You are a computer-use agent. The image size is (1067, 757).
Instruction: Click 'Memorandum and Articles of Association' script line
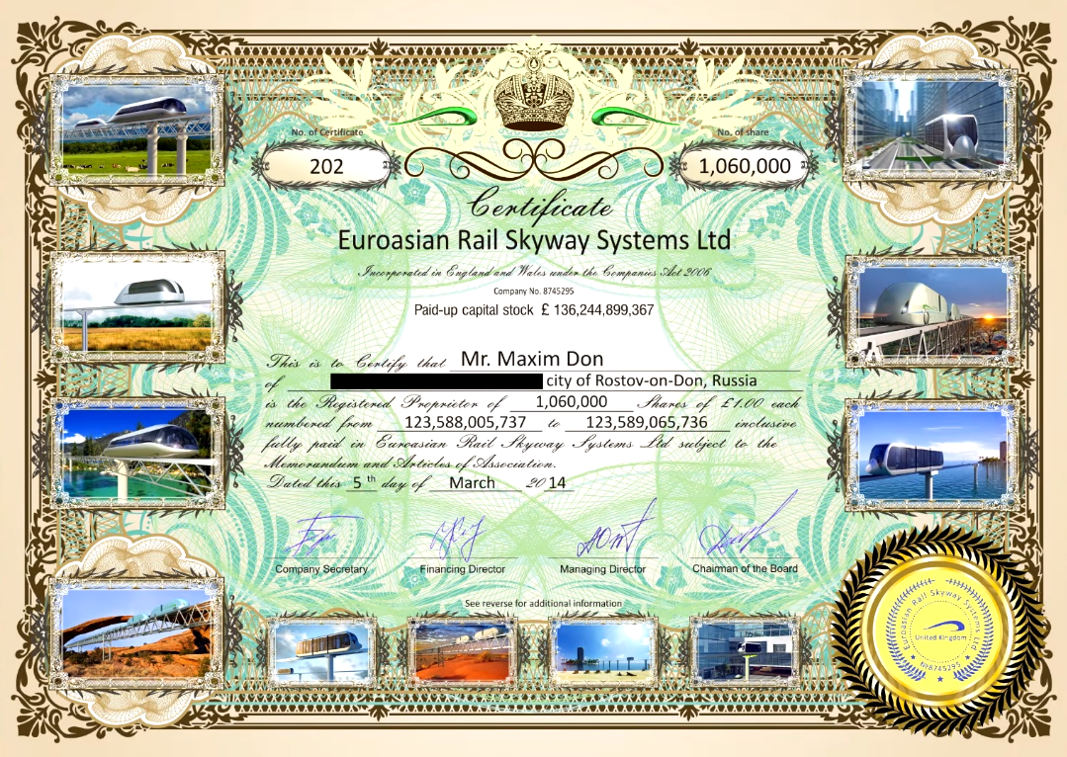pos(410,463)
